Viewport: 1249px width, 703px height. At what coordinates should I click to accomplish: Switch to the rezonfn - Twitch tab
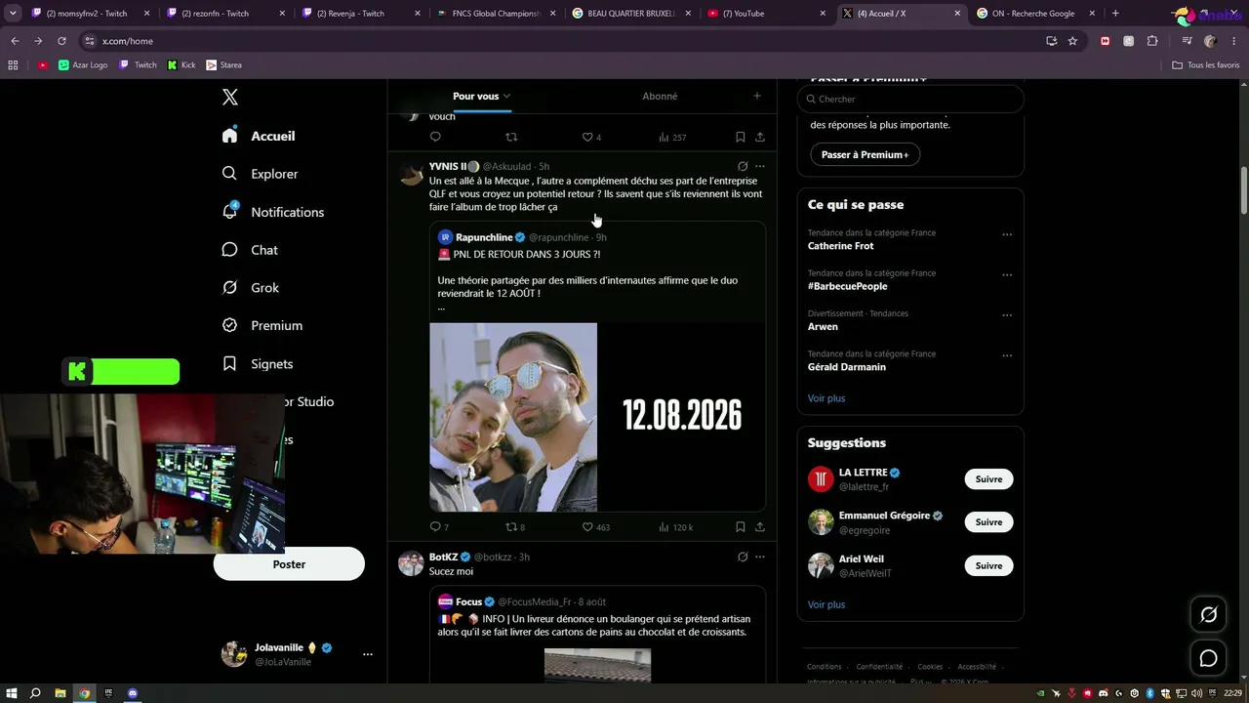tap(223, 14)
